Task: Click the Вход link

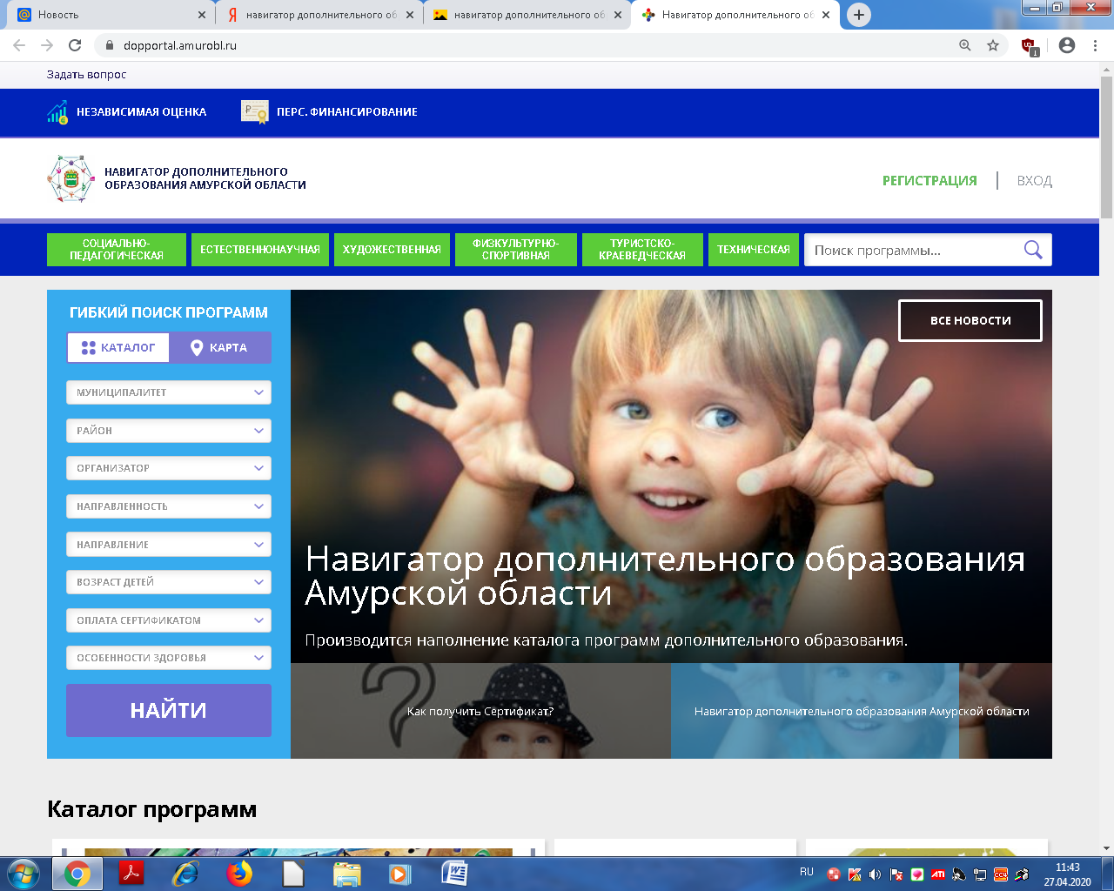Action: 1035,181
